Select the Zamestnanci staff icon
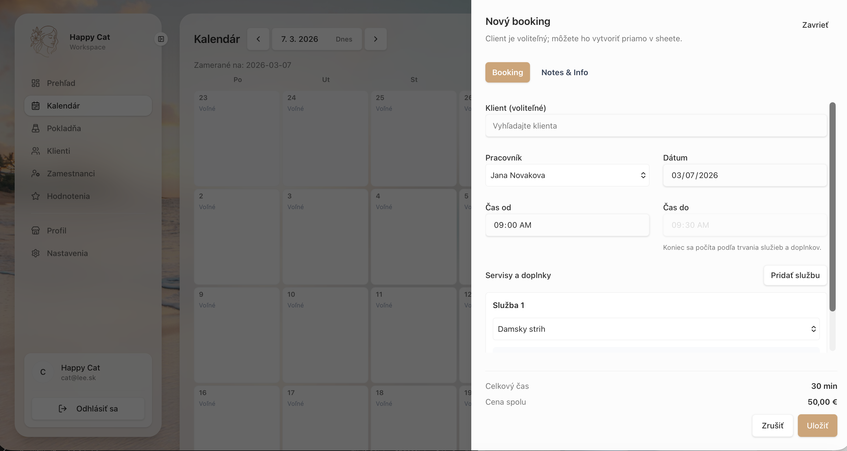Image resolution: width=847 pixels, height=451 pixels. click(x=36, y=173)
